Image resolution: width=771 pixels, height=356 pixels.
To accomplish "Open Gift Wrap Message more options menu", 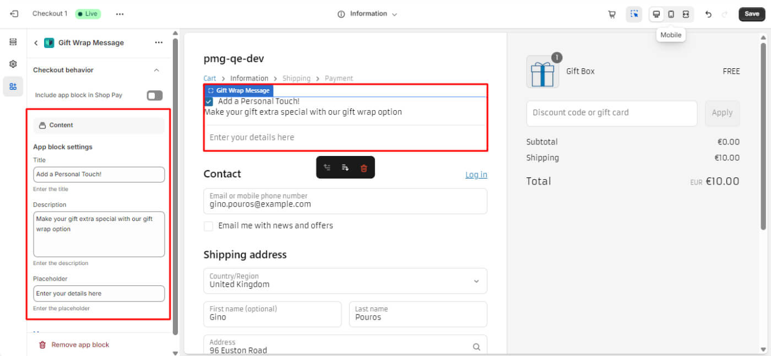I will click(159, 42).
